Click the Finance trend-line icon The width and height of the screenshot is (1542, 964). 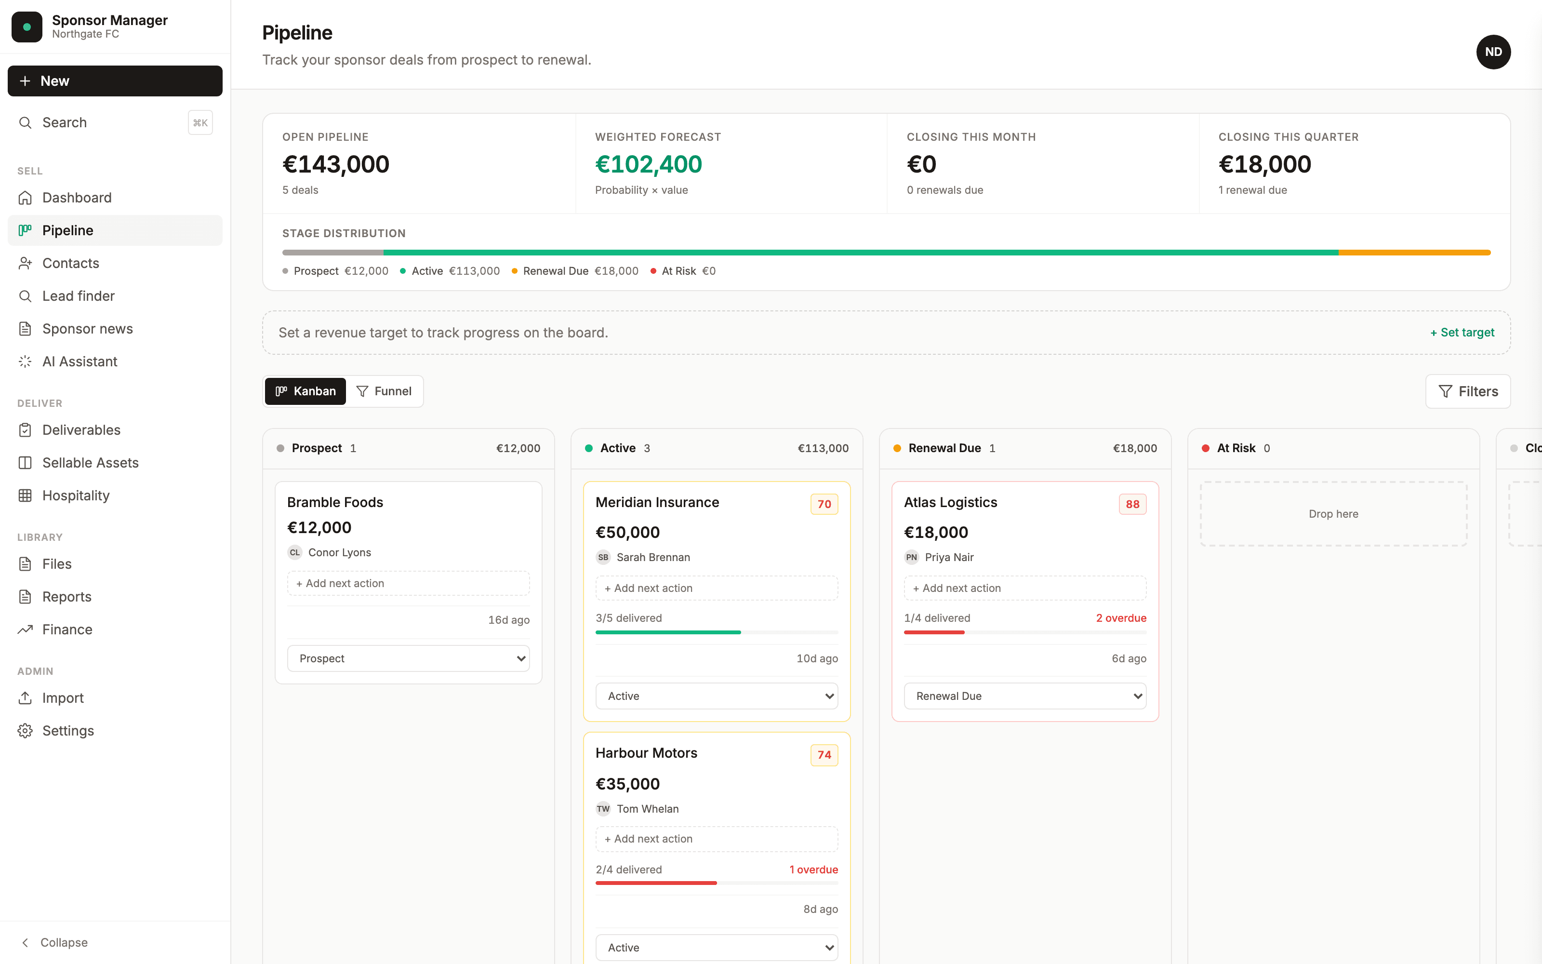25,629
